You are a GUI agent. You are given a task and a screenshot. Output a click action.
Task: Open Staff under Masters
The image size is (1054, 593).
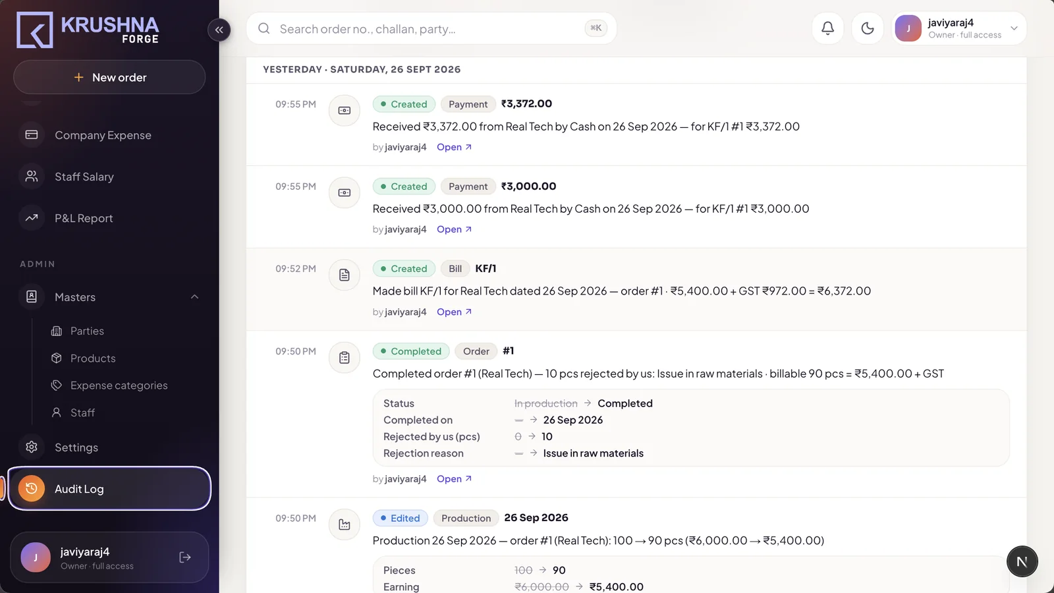[x=82, y=412]
